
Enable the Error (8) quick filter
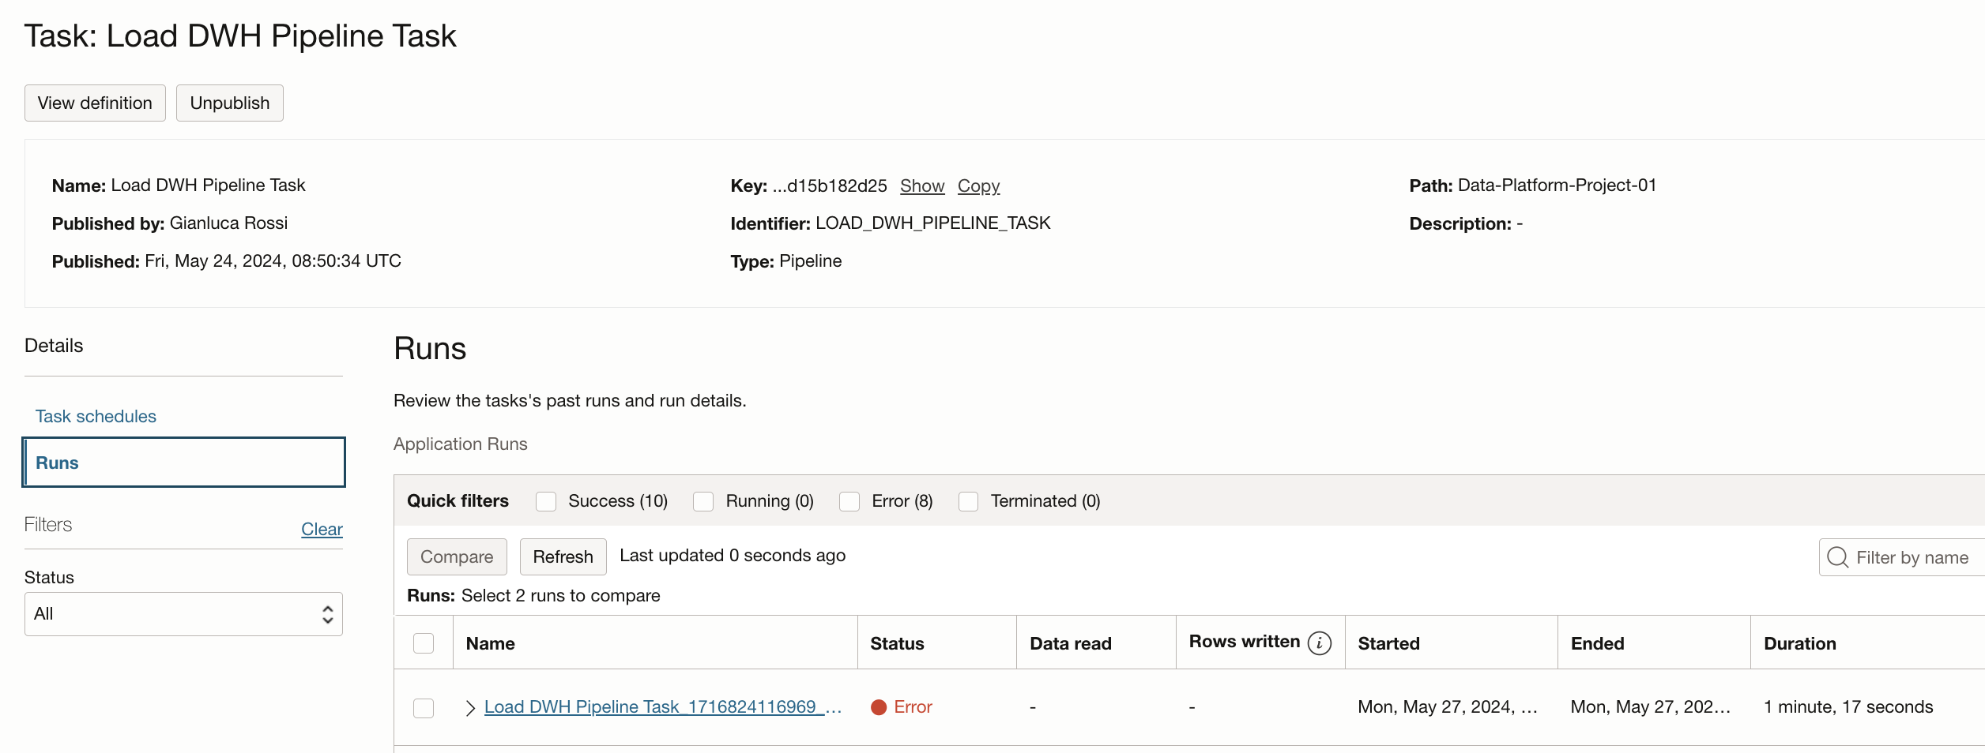point(849,501)
